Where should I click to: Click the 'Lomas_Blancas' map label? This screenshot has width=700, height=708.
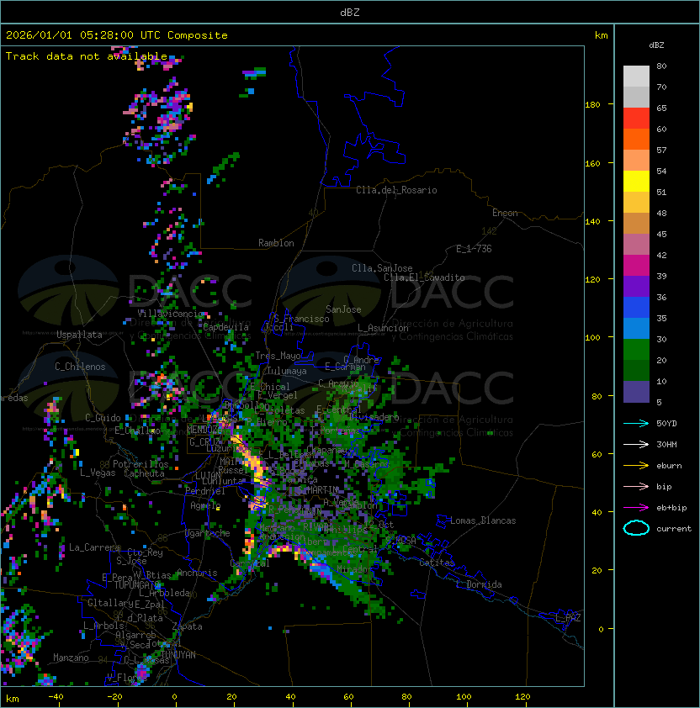click(483, 520)
